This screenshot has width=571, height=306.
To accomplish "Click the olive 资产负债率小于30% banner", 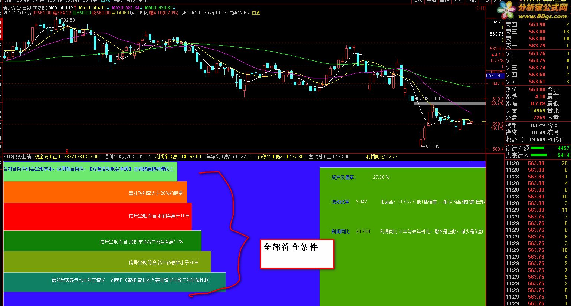I will click(107, 262).
